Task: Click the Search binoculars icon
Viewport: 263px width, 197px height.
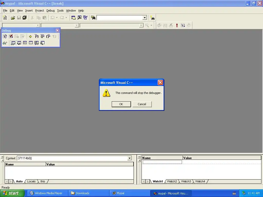Action: (153, 18)
